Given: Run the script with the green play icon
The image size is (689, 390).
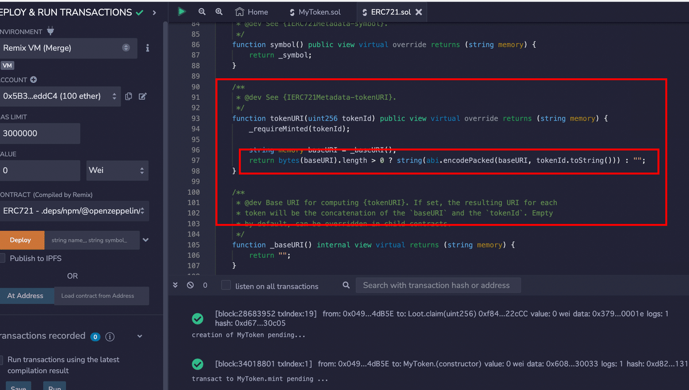Looking at the screenshot, I should [181, 11].
